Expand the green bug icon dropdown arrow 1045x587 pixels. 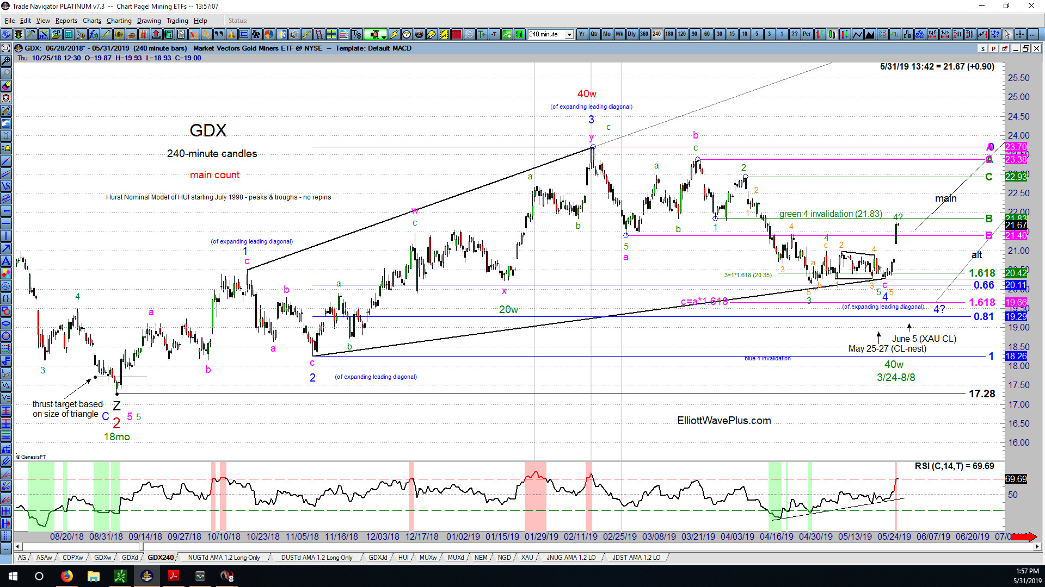384,36
